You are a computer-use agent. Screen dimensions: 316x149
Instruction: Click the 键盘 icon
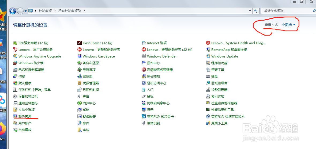pyautogui.click(x=208, y=77)
